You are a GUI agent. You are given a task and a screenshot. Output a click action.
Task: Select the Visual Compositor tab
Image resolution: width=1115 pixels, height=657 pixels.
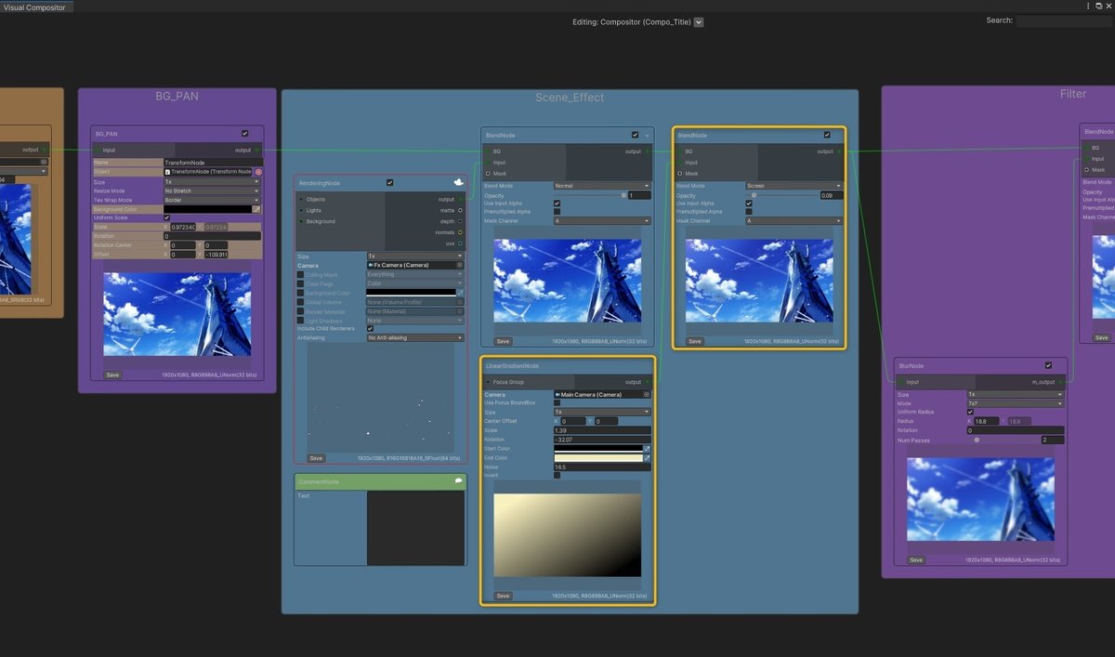click(x=34, y=7)
